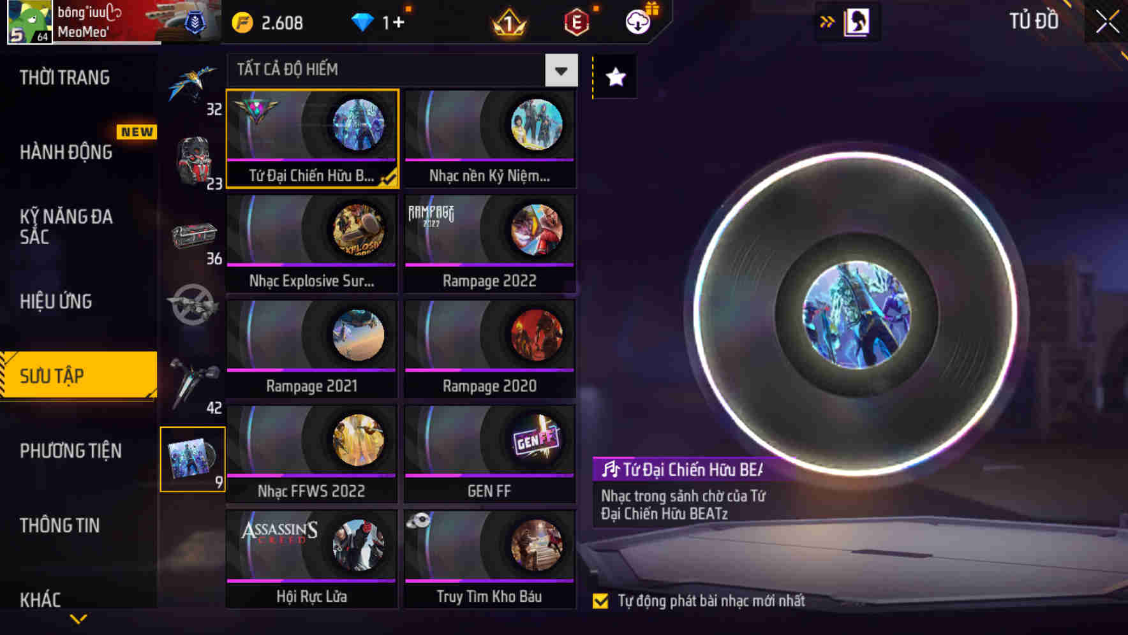Screen dimensions: 1128x635
Task: Select the music album collection category icon
Action: tap(193, 459)
